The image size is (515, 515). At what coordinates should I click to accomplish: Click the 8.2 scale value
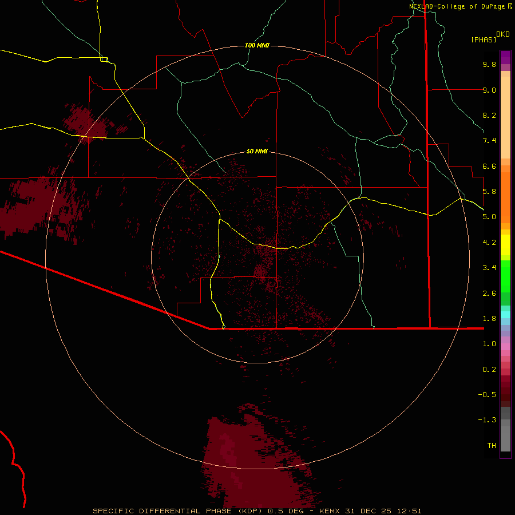489,115
